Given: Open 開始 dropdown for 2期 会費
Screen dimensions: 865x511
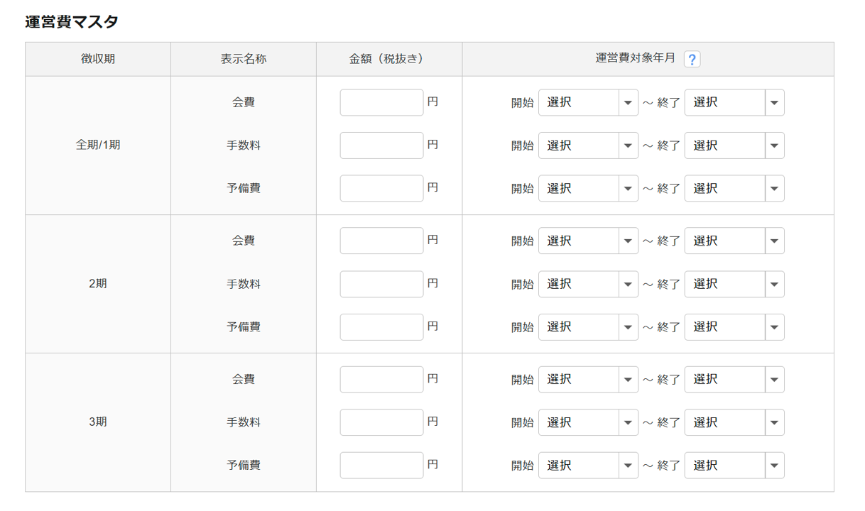Looking at the screenshot, I should pos(588,241).
